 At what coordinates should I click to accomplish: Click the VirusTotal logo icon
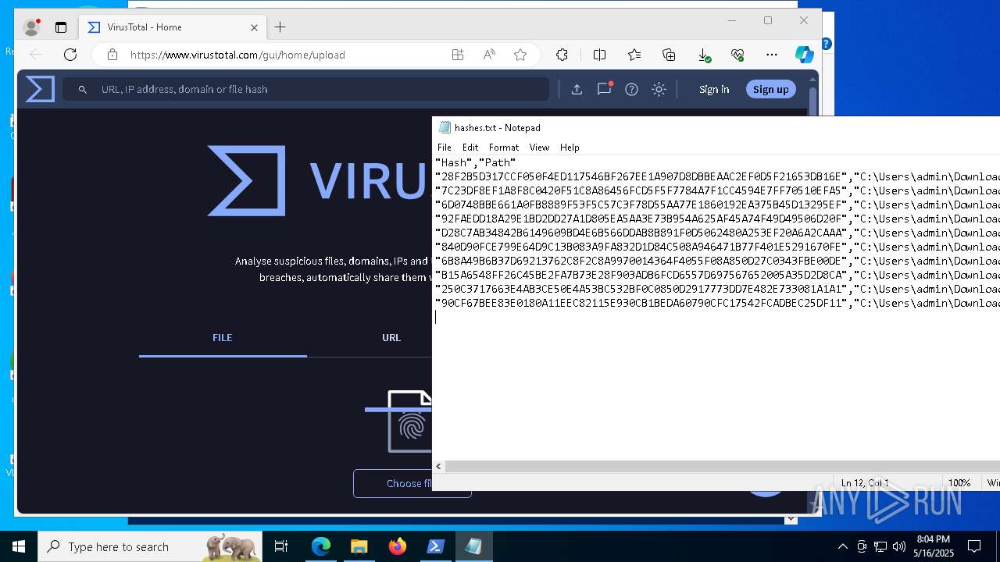coord(40,89)
